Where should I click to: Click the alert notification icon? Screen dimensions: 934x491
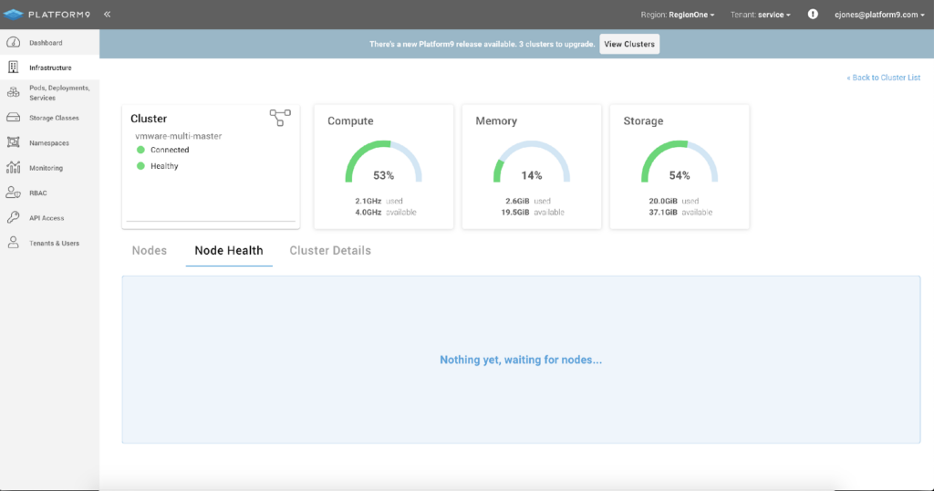point(813,15)
